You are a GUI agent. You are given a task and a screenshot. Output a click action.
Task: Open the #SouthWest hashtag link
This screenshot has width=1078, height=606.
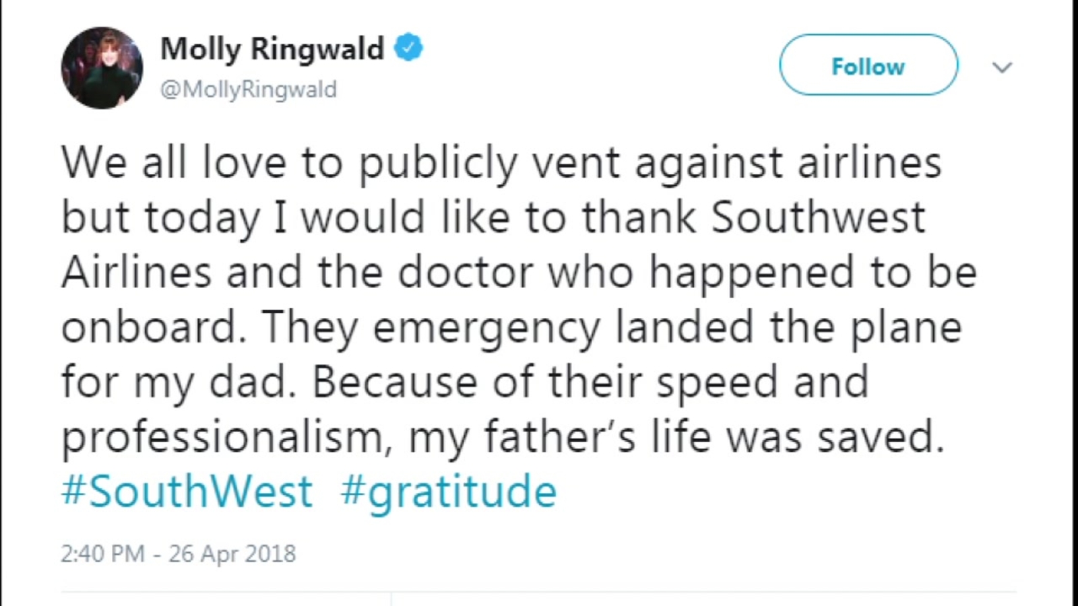(x=187, y=491)
